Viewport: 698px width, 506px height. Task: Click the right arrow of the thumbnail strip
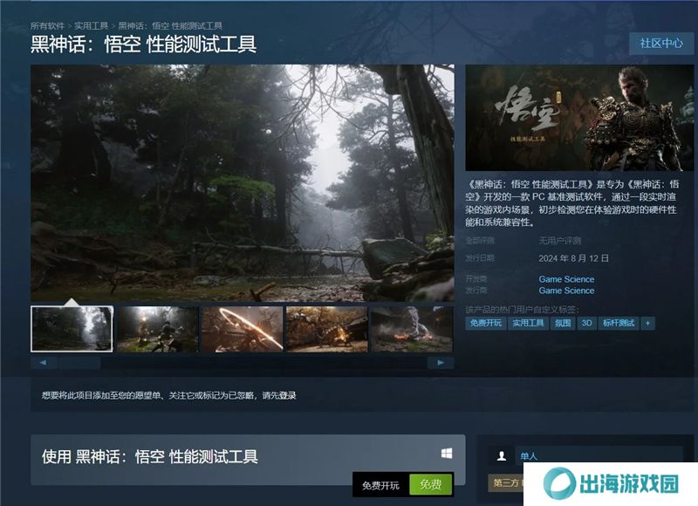point(441,363)
